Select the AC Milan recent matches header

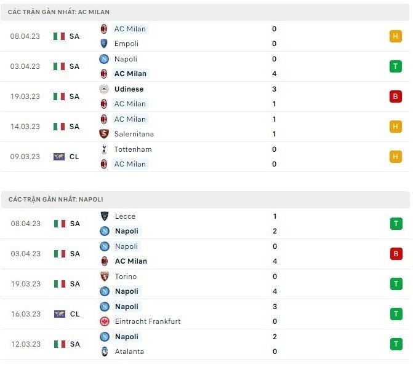[60, 12]
